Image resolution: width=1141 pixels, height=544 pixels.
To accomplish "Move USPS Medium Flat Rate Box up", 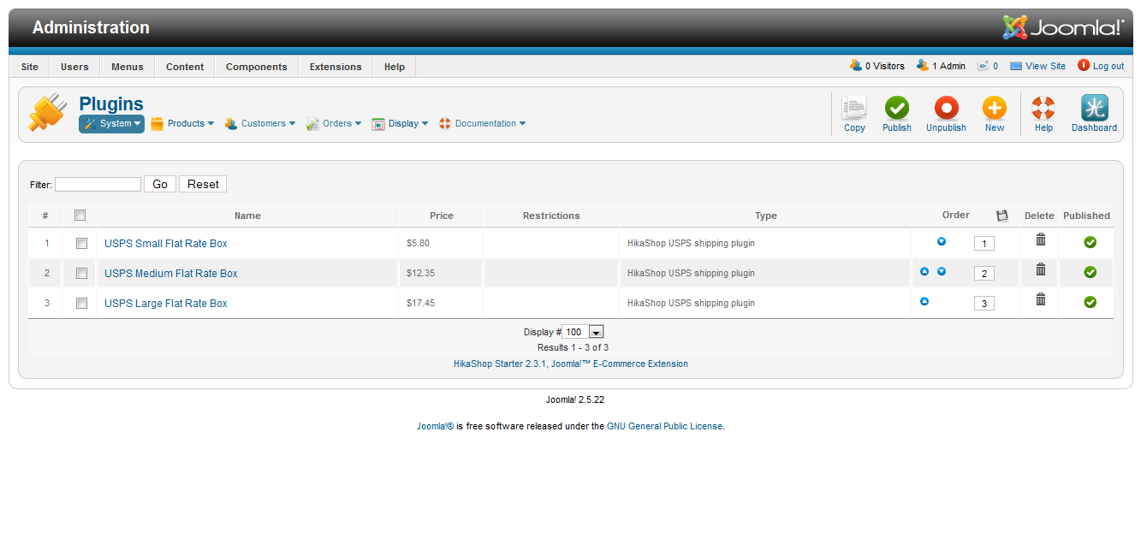I will [924, 271].
